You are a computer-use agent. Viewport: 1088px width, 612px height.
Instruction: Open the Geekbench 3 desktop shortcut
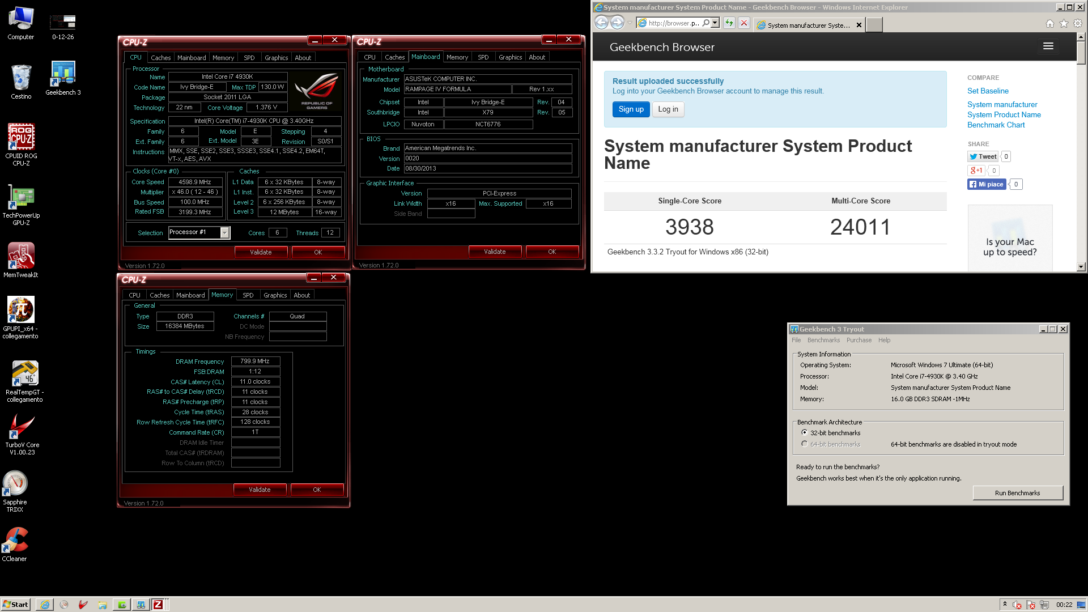click(63, 78)
